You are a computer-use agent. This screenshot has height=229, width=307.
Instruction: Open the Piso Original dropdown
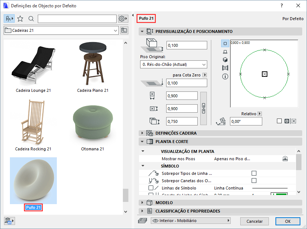point(173,64)
